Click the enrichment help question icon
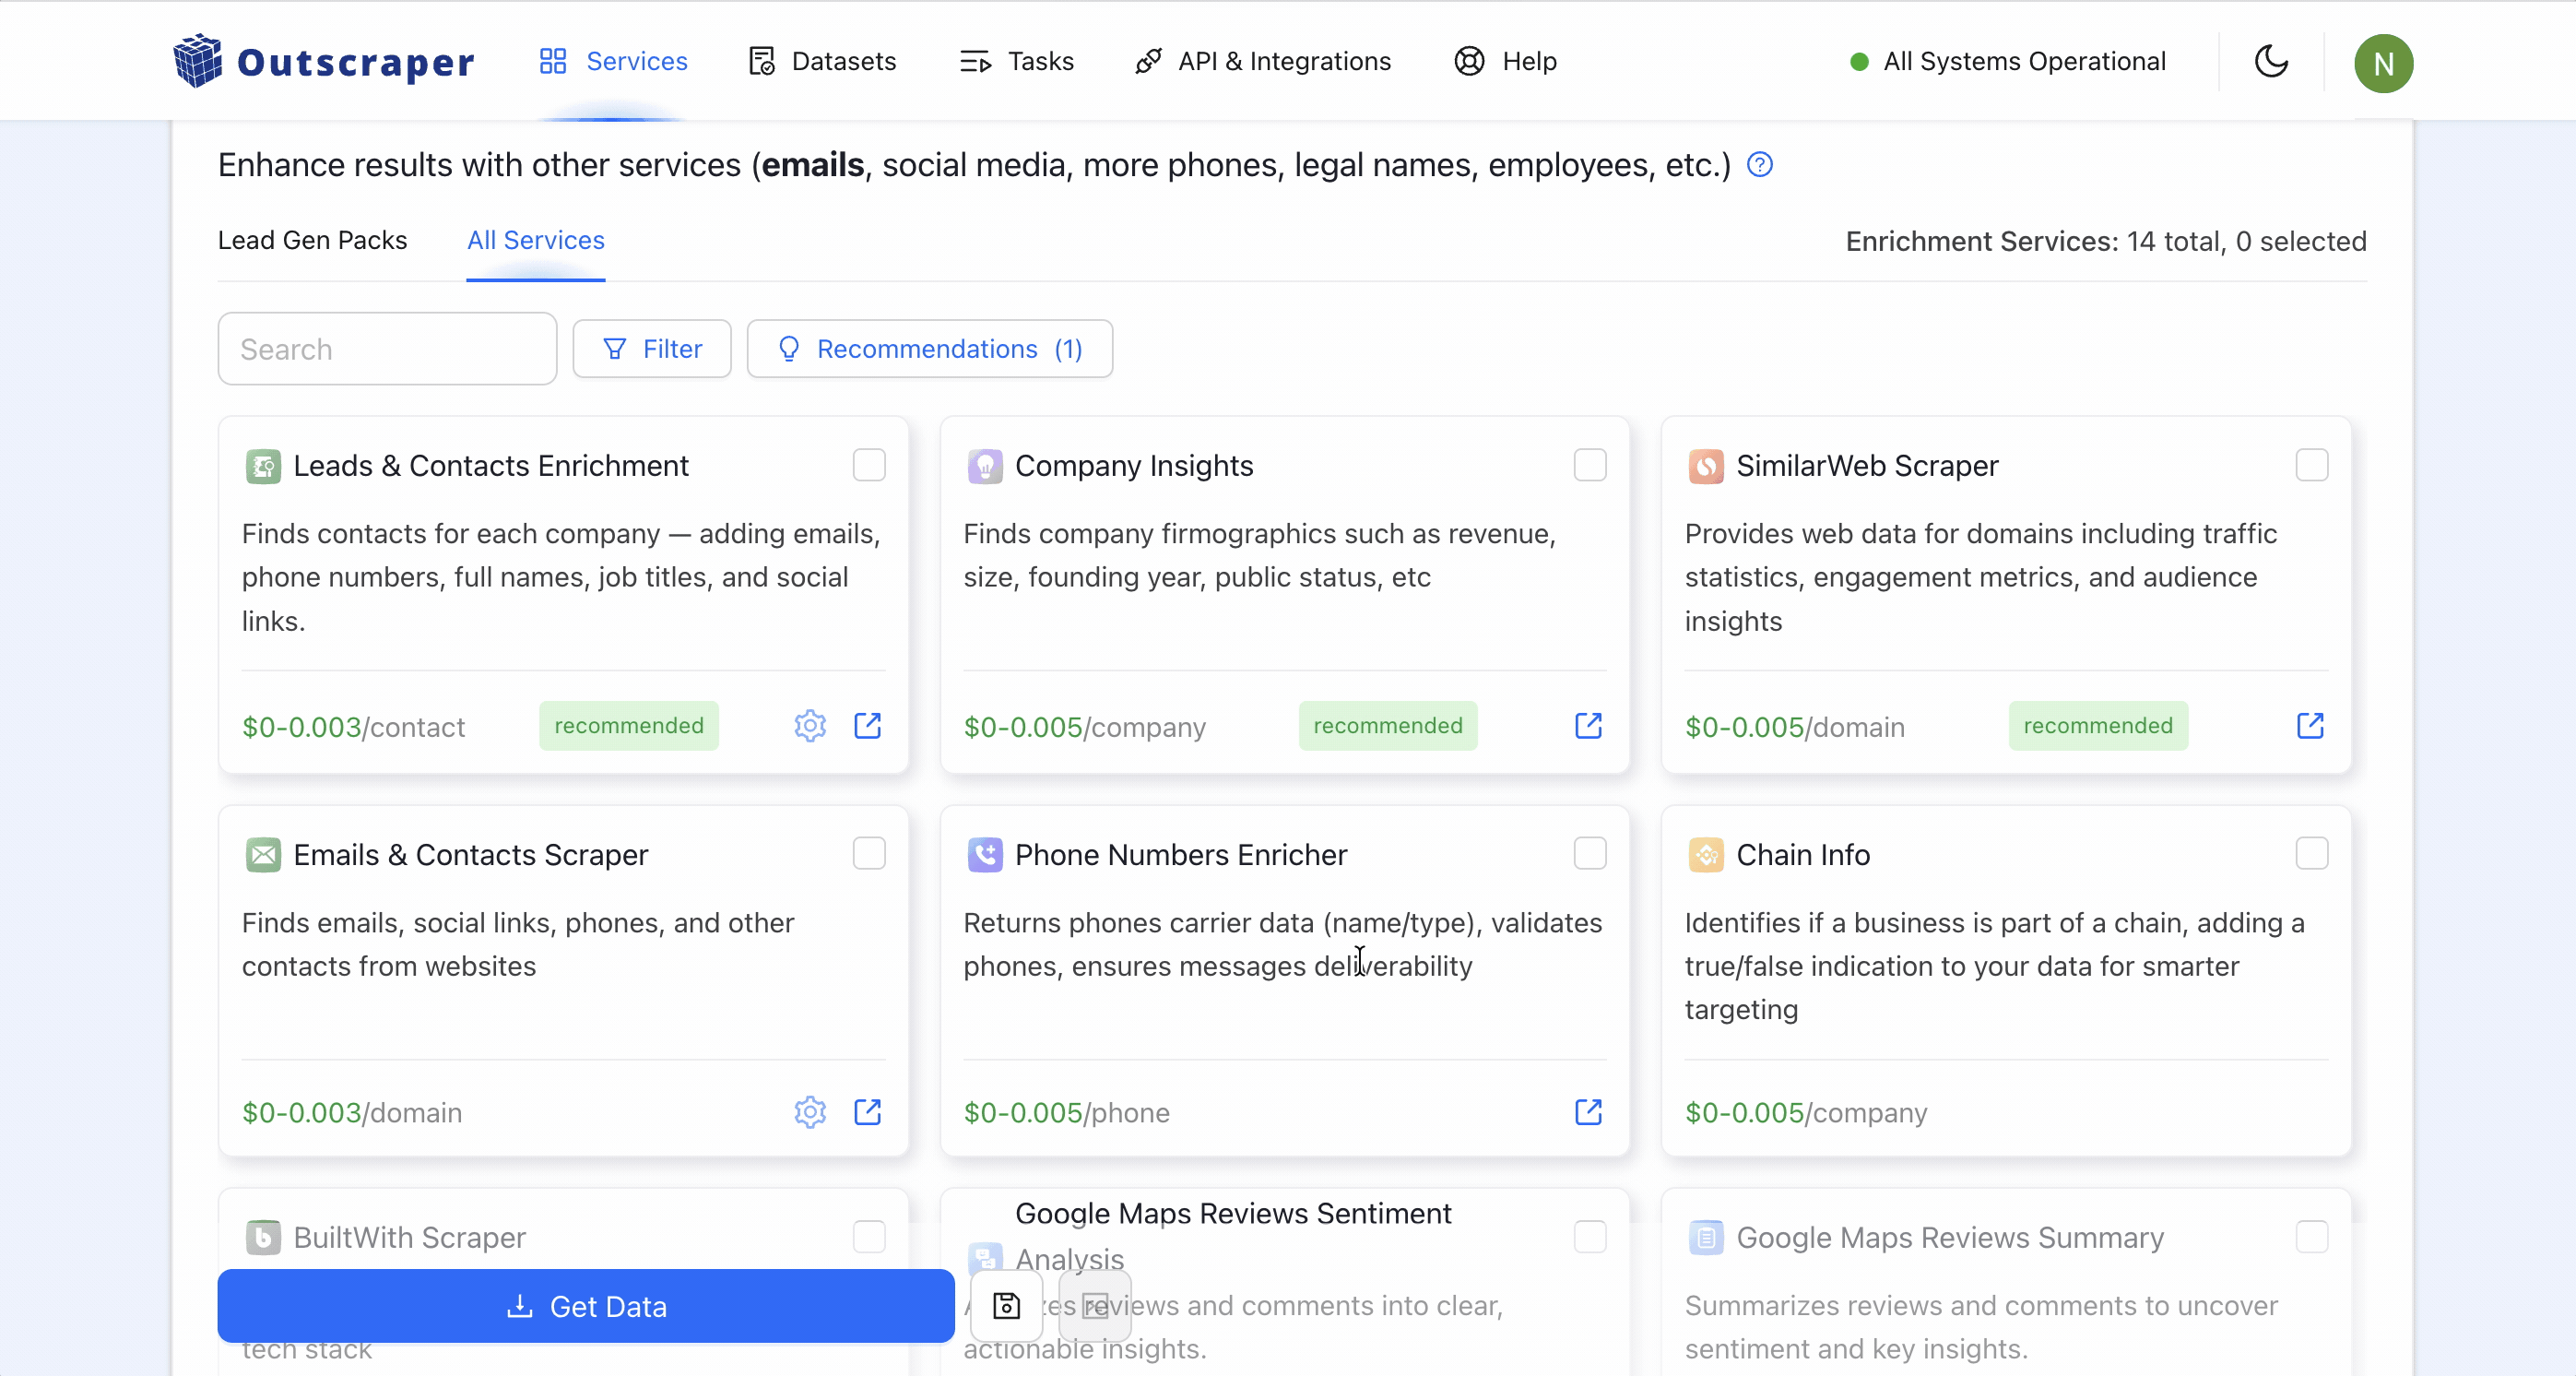2576x1376 pixels. 1759,165
